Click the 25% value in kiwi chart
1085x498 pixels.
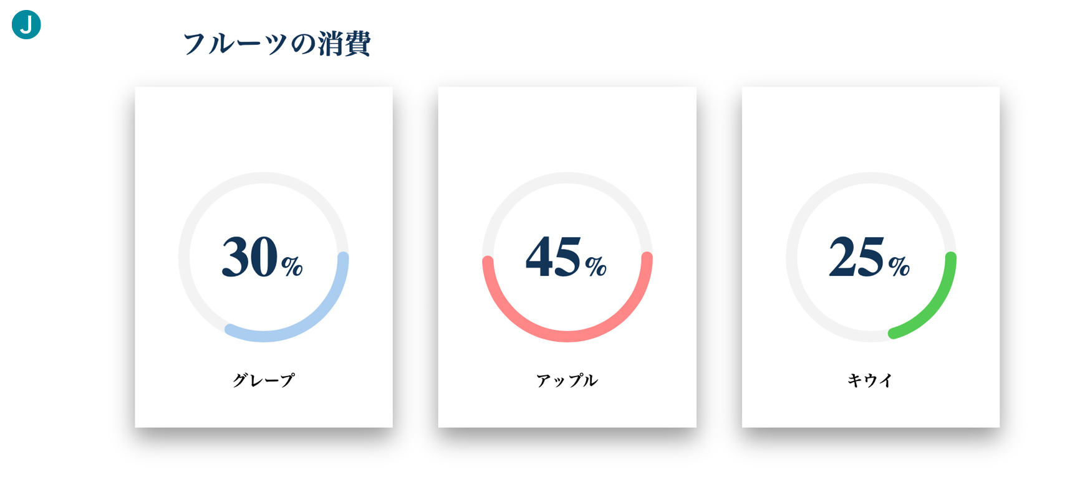pos(869,256)
